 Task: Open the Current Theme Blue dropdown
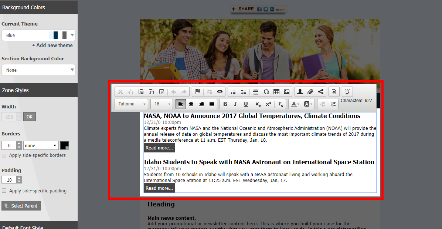point(38,35)
